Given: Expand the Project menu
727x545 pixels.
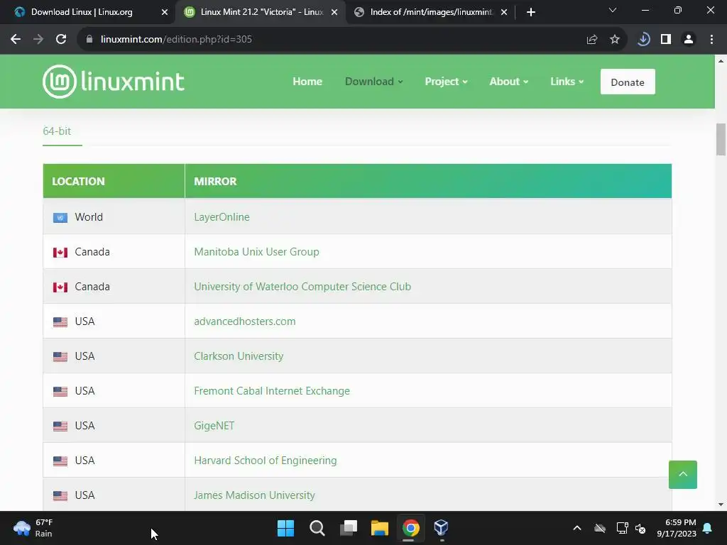Looking at the screenshot, I should point(446,82).
